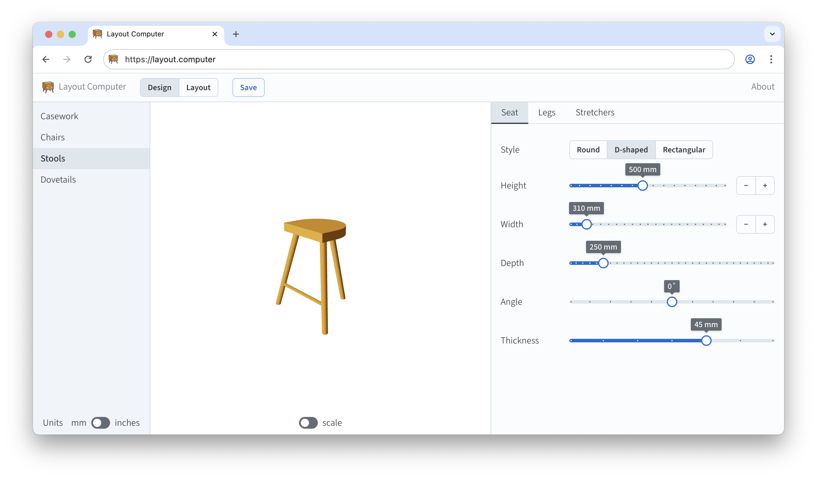The height and width of the screenshot is (478, 817).
Task: Select Dovetails in the sidebar
Action: (x=58, y=179)
